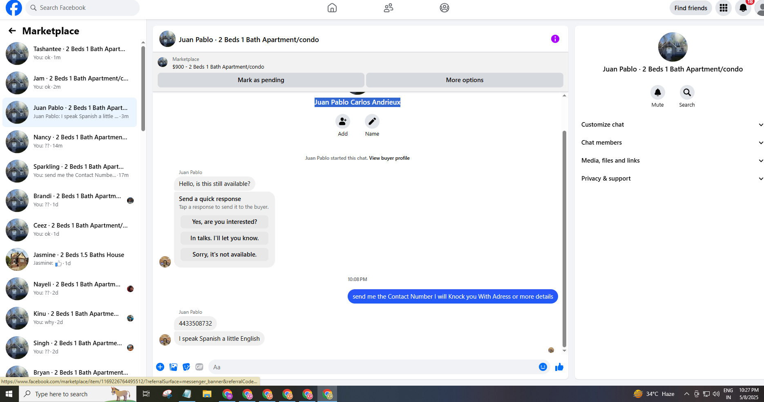The image size is (764, 402).
Task: Open the Notepad-style app on taskbar
Action: (187, 394)
